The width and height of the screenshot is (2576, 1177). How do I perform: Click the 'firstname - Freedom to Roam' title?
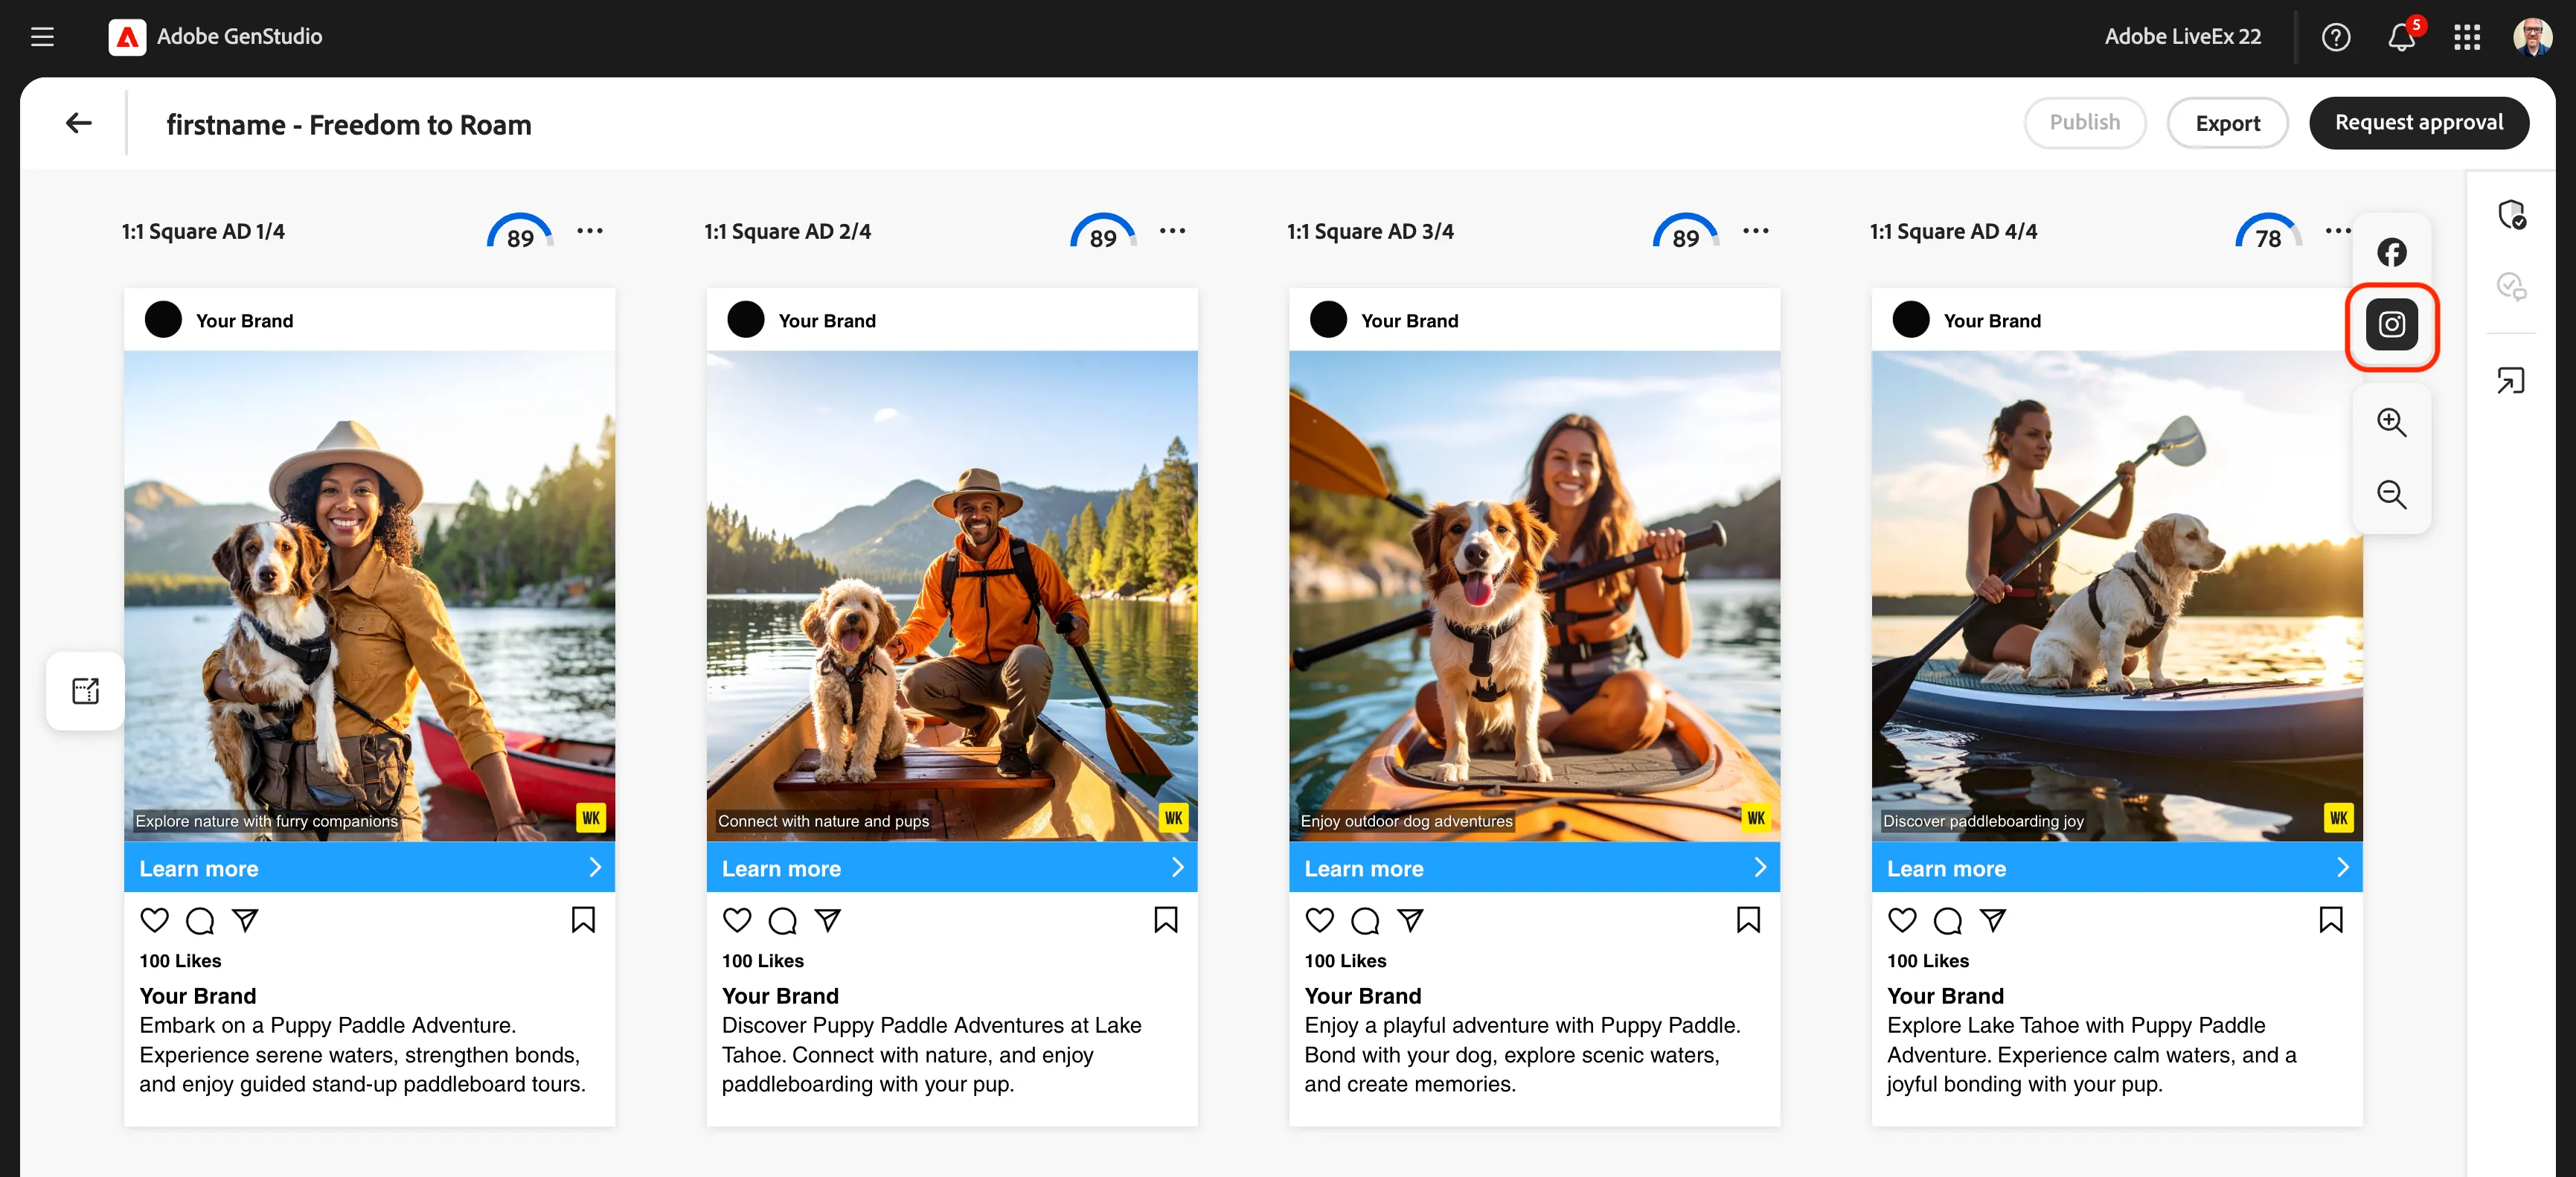[x=348, y=125]
